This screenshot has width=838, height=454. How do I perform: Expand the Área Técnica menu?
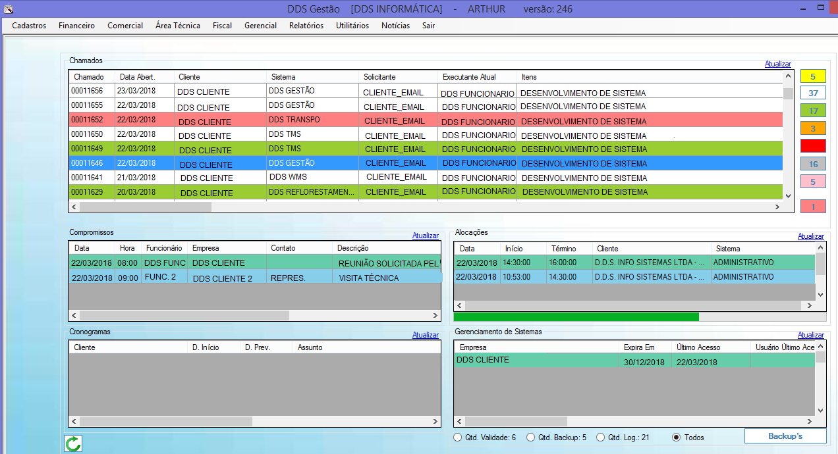coord(178,26)
